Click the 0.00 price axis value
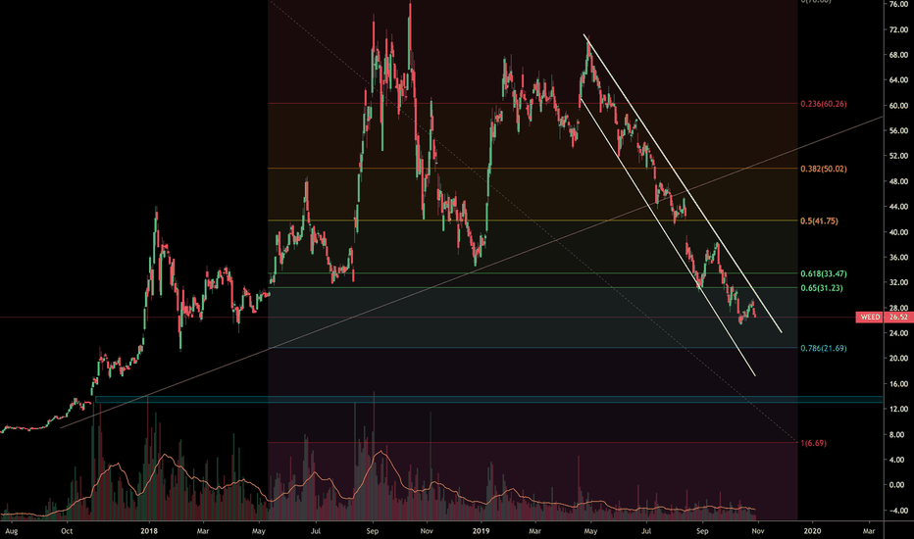The height and width of the screenshot is (539, 914). tap(898, 485)
